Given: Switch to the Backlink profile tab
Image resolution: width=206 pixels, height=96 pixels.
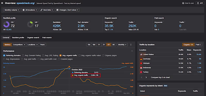Looking at the screenshot, I should 18,38.
